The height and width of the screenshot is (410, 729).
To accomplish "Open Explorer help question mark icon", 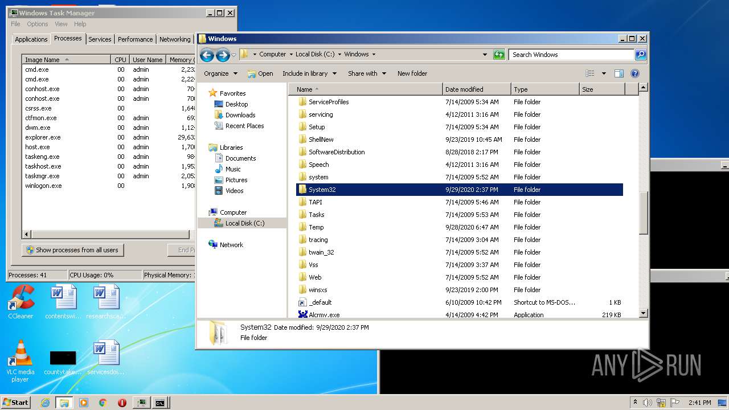I will (x=635, y=73).
